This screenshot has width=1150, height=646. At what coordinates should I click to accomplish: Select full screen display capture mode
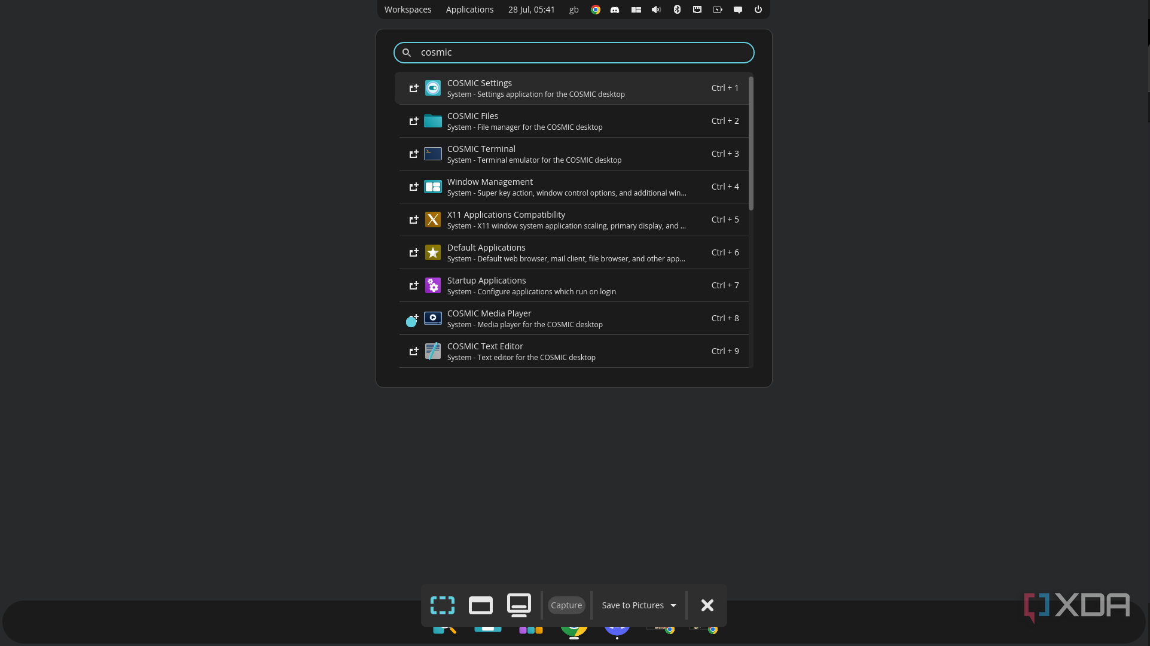519,605
